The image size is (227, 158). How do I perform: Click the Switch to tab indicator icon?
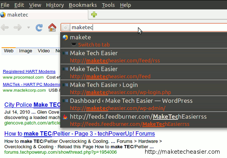74,44
